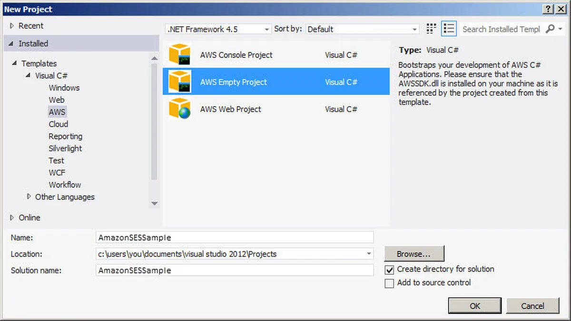Collapse the Templates tree node

pyautogui.click(x=15, y=63)
